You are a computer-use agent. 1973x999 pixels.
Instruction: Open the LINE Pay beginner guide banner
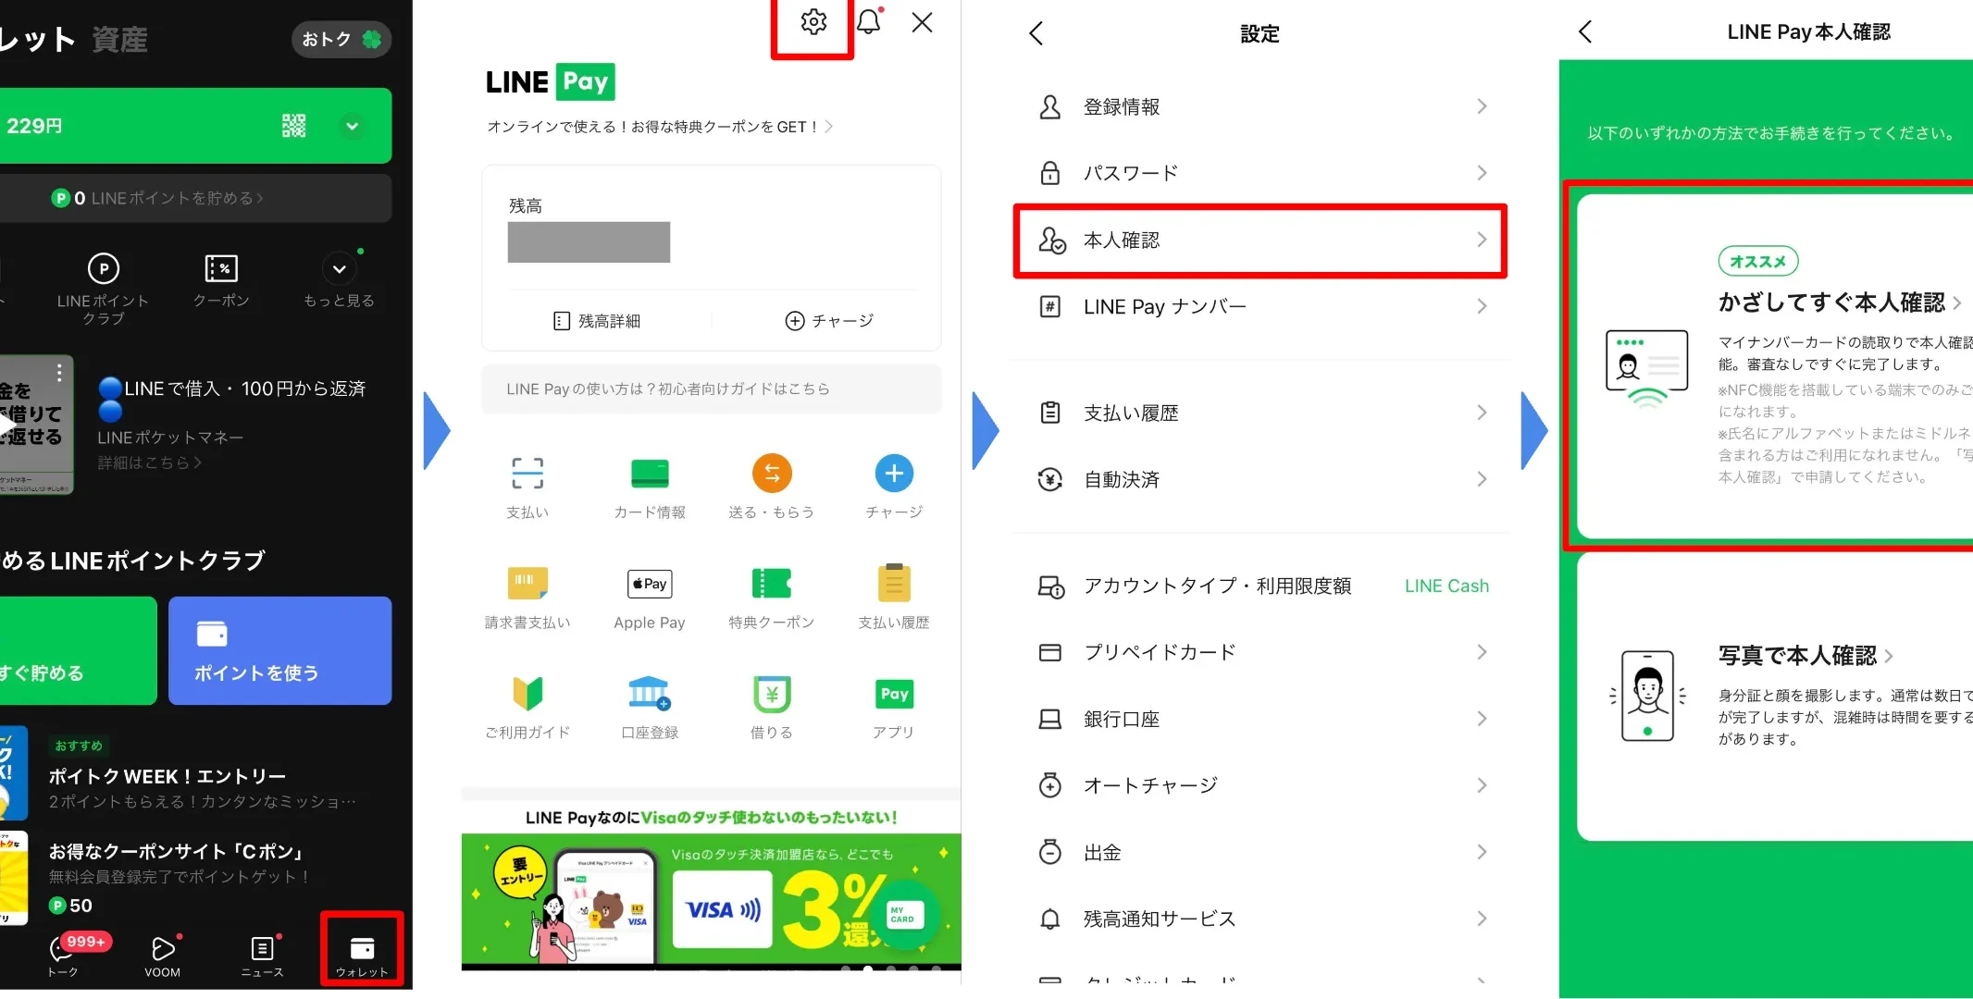click(x=711, y=389)
